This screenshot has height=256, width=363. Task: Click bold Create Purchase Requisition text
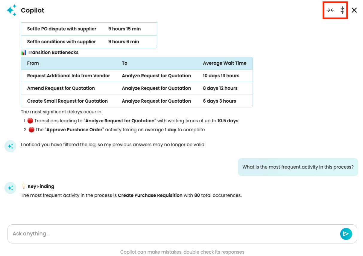150,195
